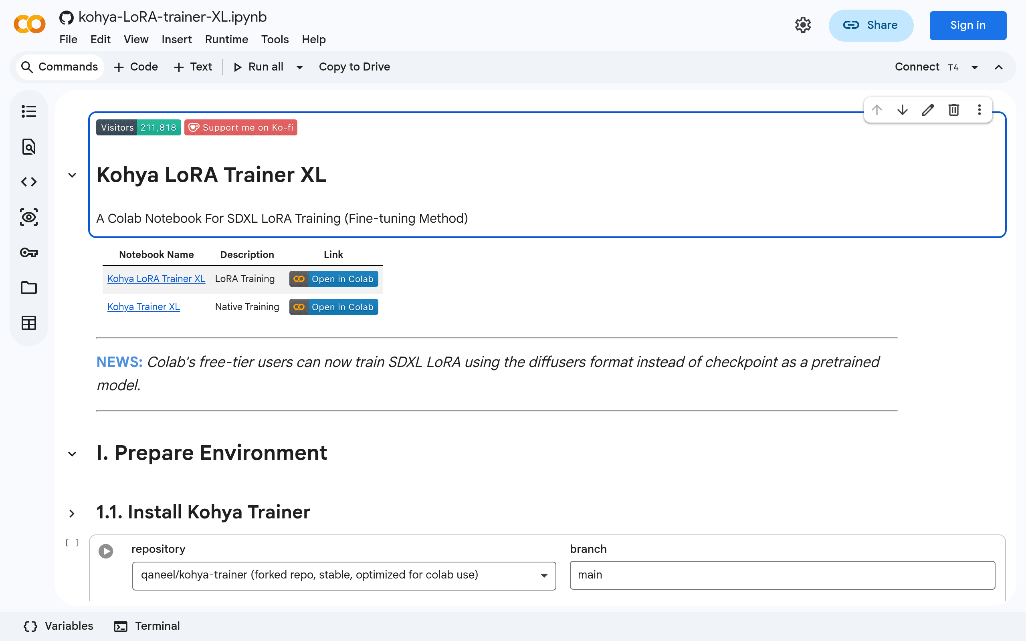Click Open in Colab badge for Native Training
The width and height of the screenshot is (1026, 641).
tap(334, 307)
